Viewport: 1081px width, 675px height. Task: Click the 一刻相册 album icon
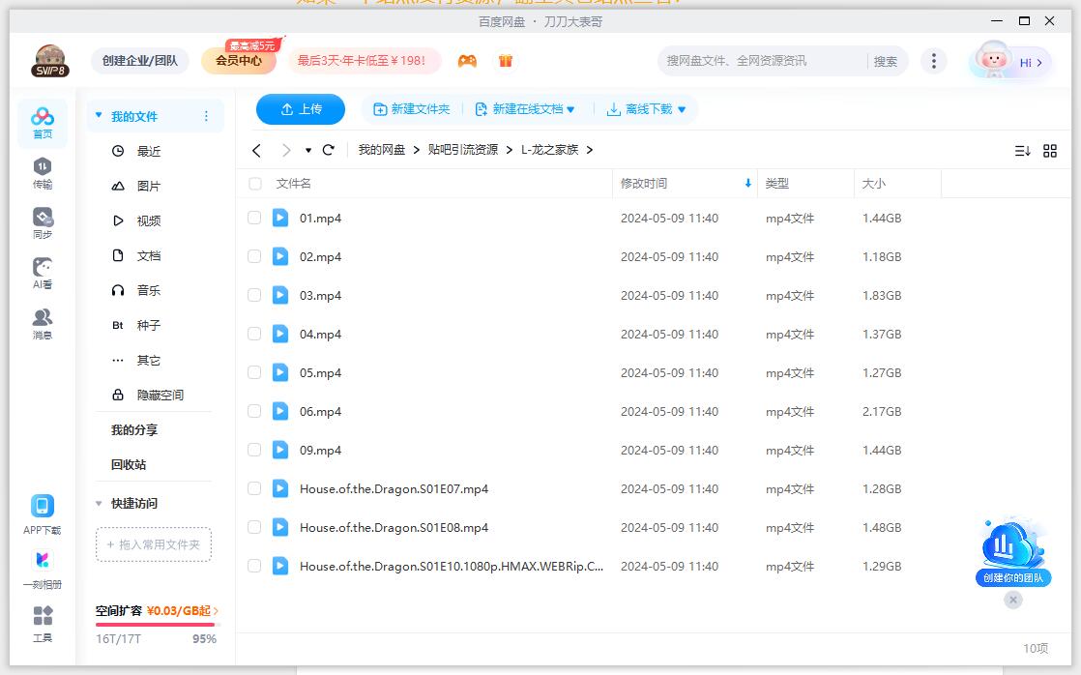(42, 564)
